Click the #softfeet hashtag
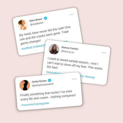This screenshot has width=123, height=123. pos(27,48)
